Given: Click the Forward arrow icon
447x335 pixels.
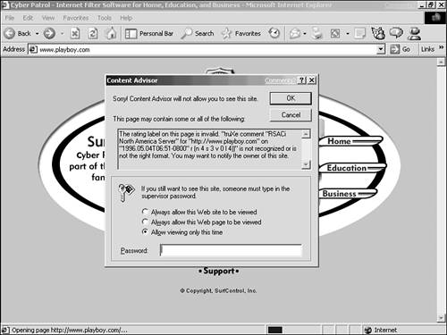Looking at the screenshot, I should [49, 33].
